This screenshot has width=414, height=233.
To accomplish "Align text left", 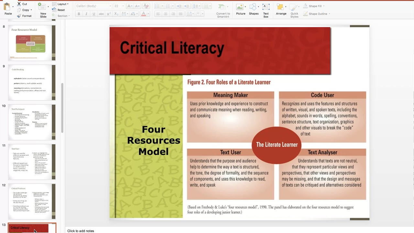I will (158, 14).
